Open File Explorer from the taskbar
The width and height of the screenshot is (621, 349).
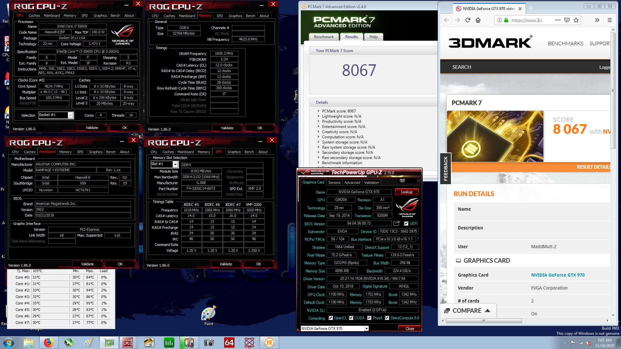pyautogui.click(x=28, y=343)
